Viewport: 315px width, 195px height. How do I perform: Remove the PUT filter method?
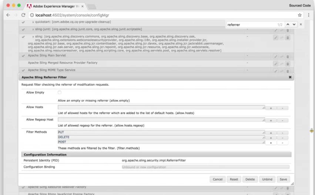[282, 133]
